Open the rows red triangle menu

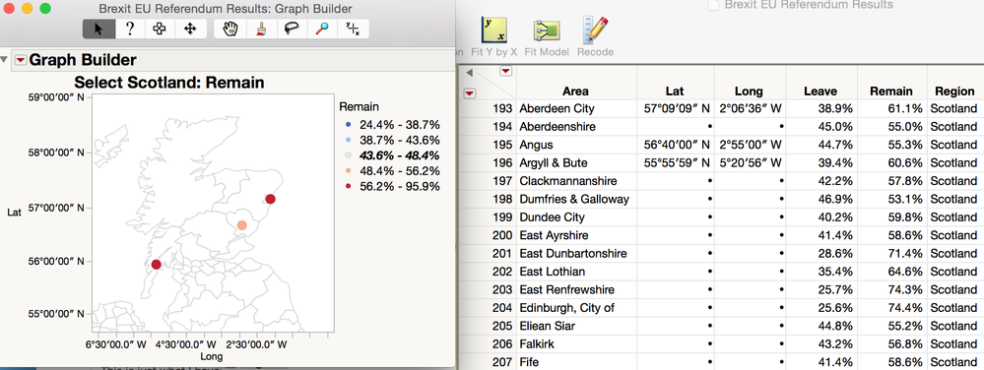(x=469, y=92)
